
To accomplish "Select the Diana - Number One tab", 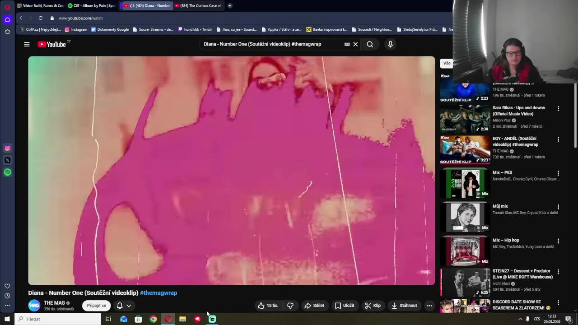I will 146,5.
